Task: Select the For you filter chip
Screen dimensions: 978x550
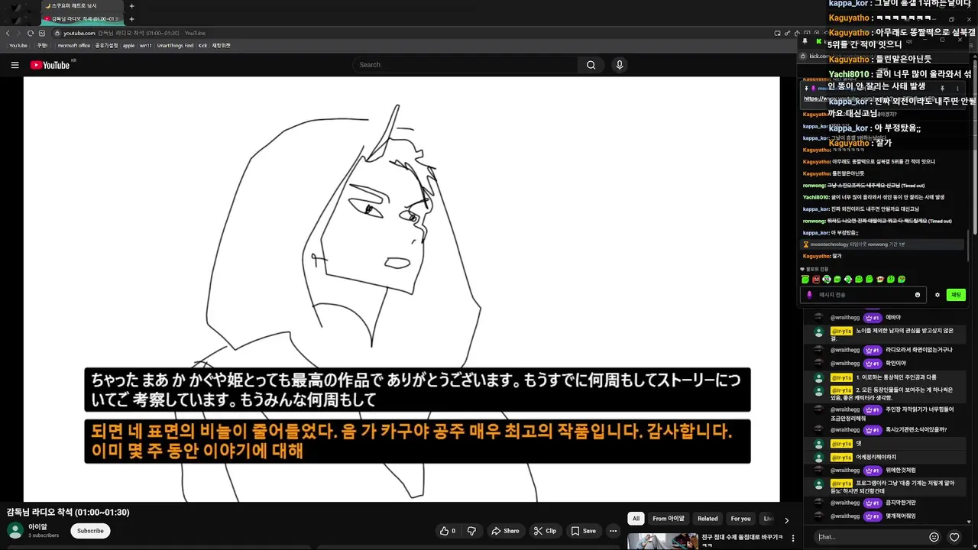Action: point(740,519)
